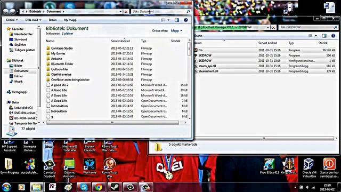Open the Rome Total War desktop shortcut
This screenshot has width=341, height=192.
coord(109,167)
